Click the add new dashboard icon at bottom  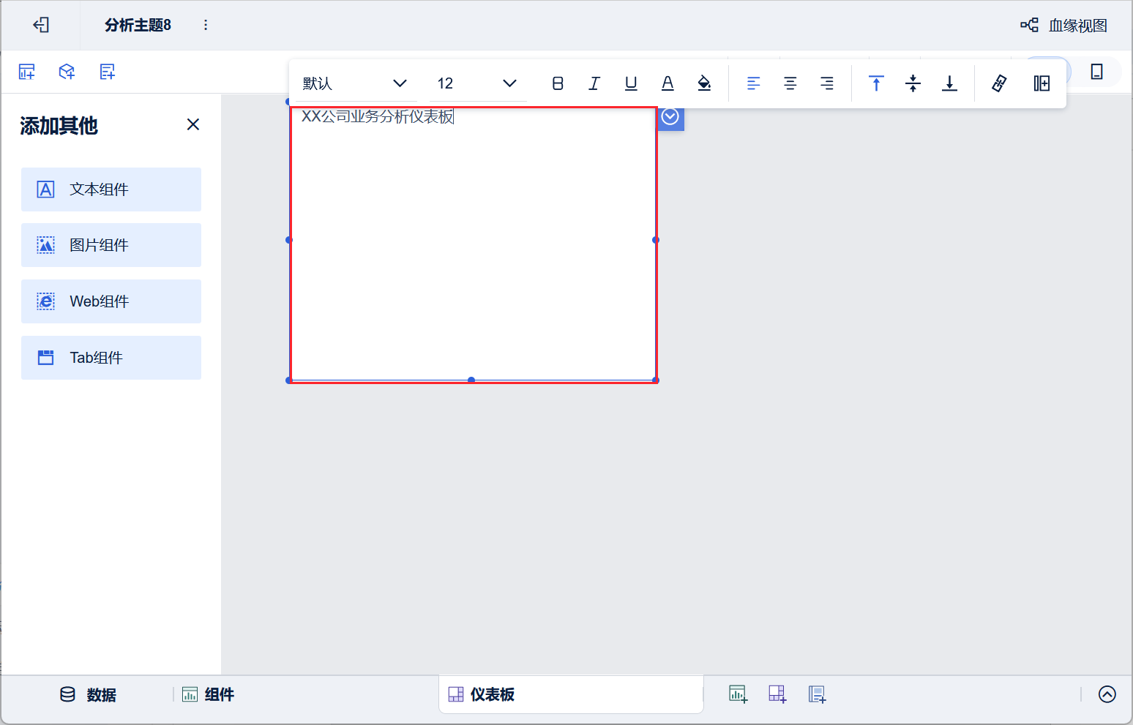click(x=777, y=694)
